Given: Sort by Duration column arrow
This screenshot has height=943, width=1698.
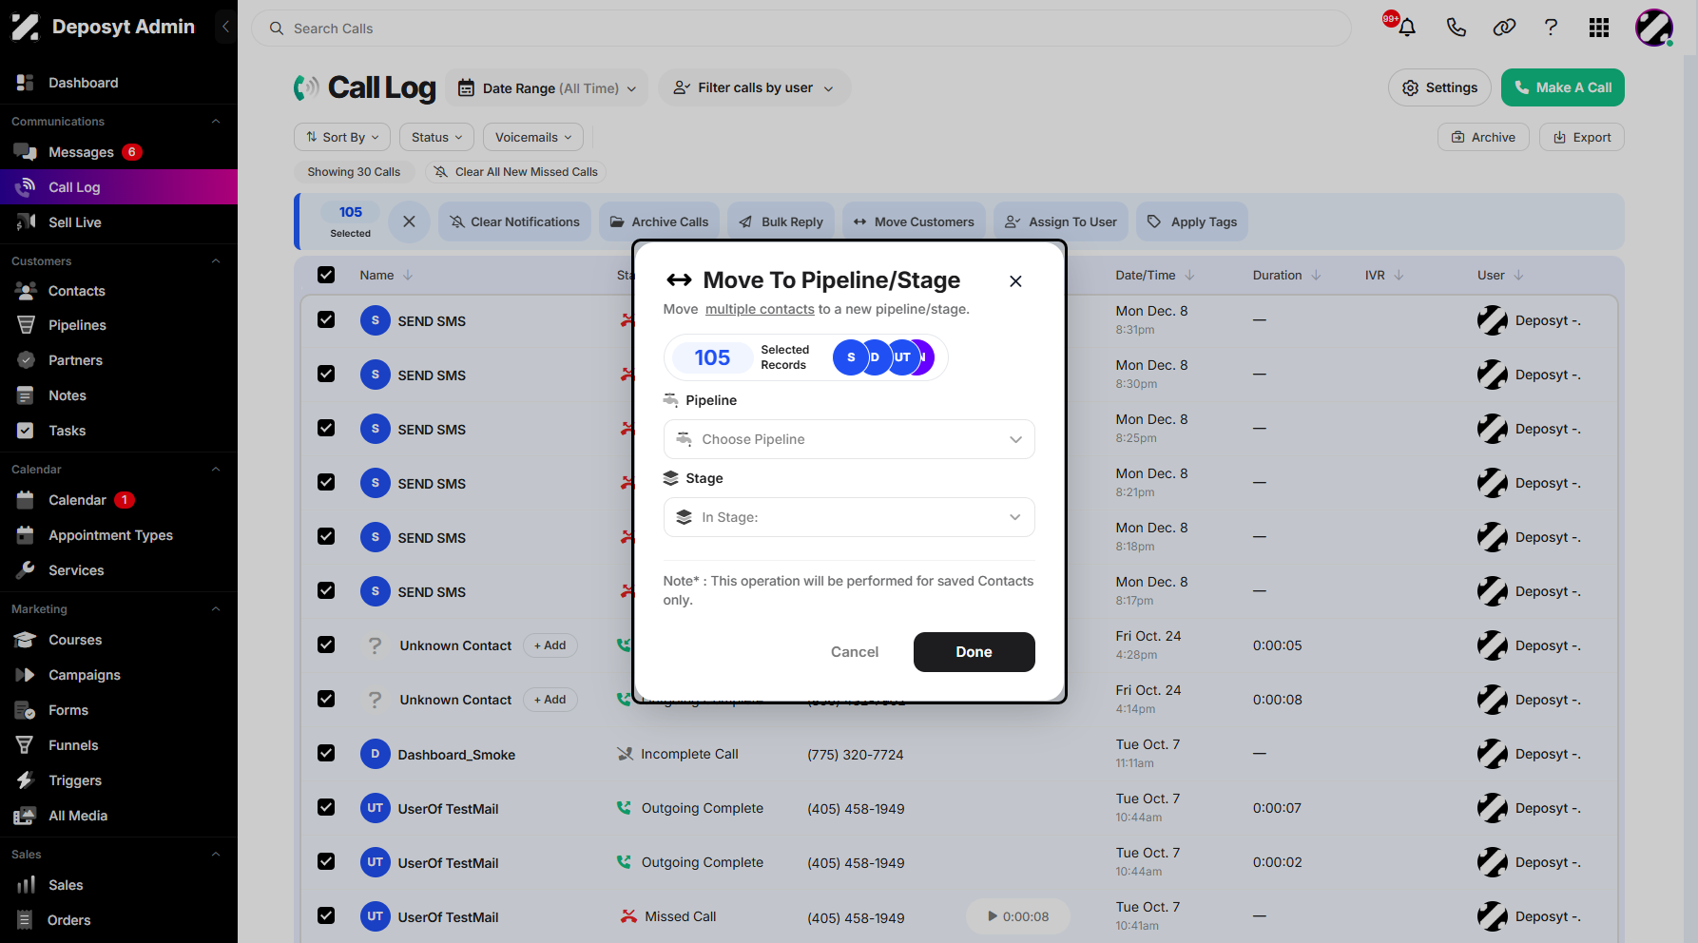Looking at the screenshot, I should pos(1316,276).
